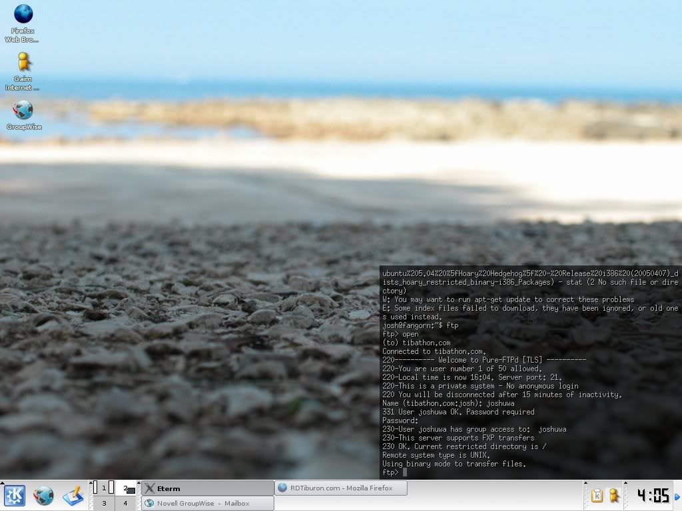Click the 'ftp> open' line in Eterm
This screenshot has height=511, width=682.
400,334
